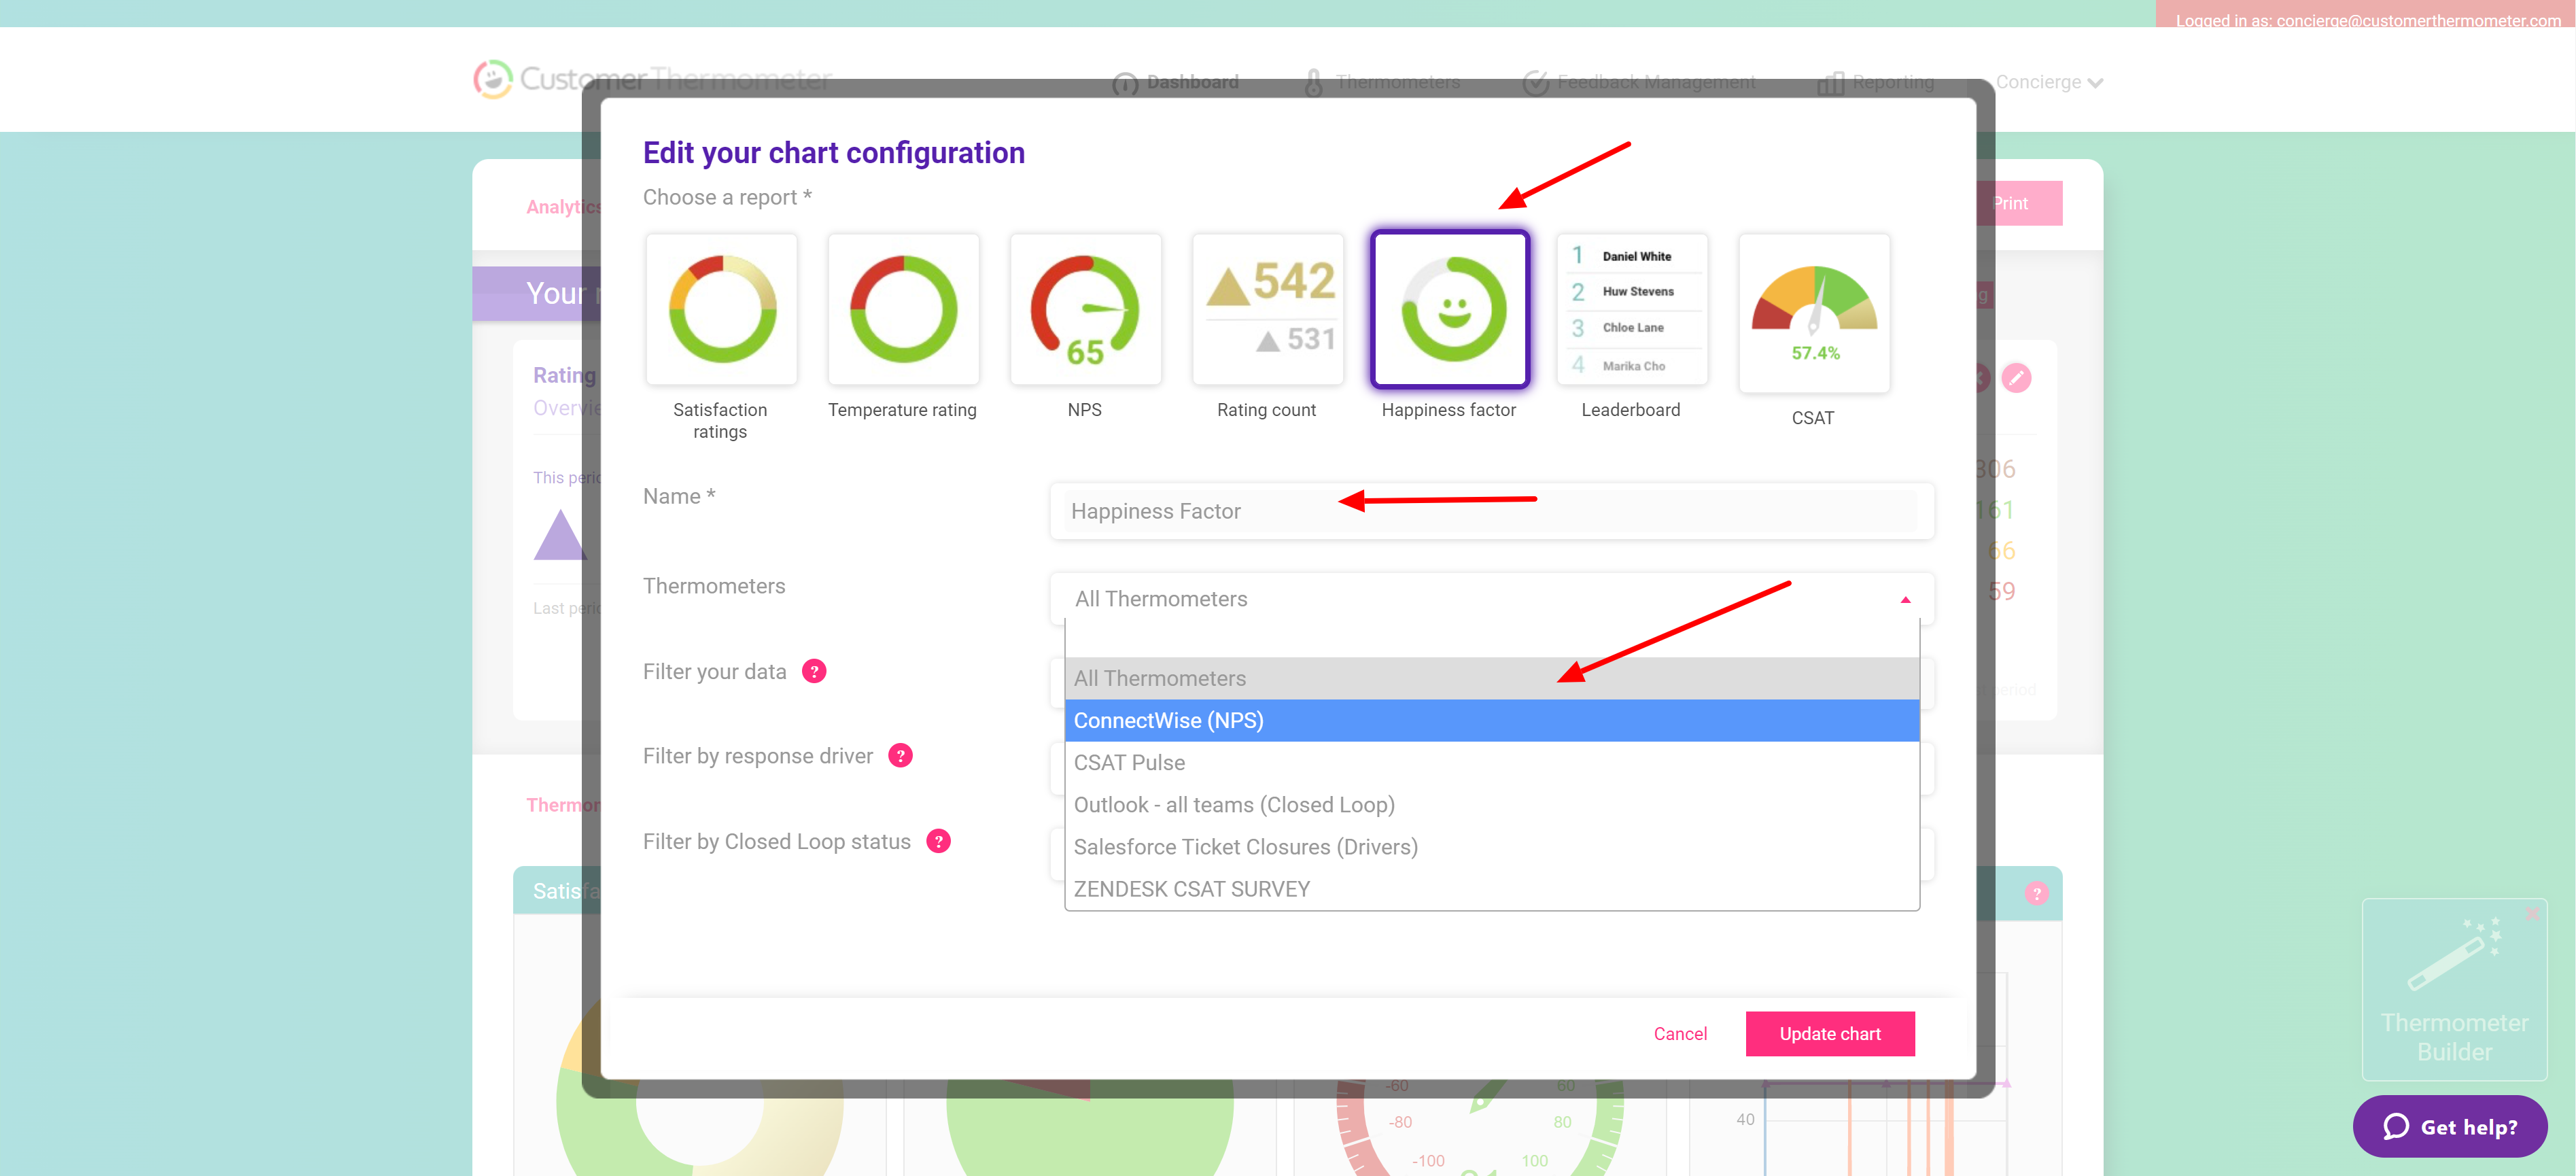
Task: Open the Thermometer Builder widget
Action: pos(2454,990)
